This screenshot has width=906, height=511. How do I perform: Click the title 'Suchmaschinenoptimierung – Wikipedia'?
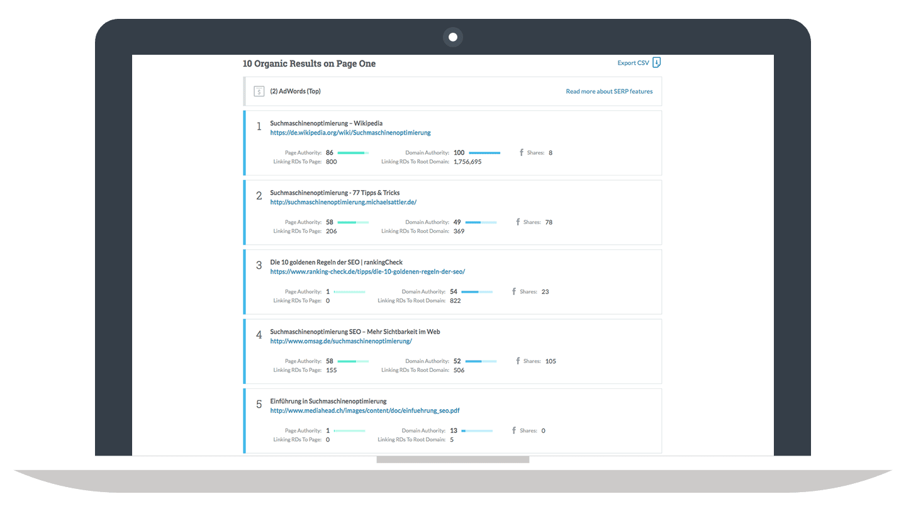[326, 123]
